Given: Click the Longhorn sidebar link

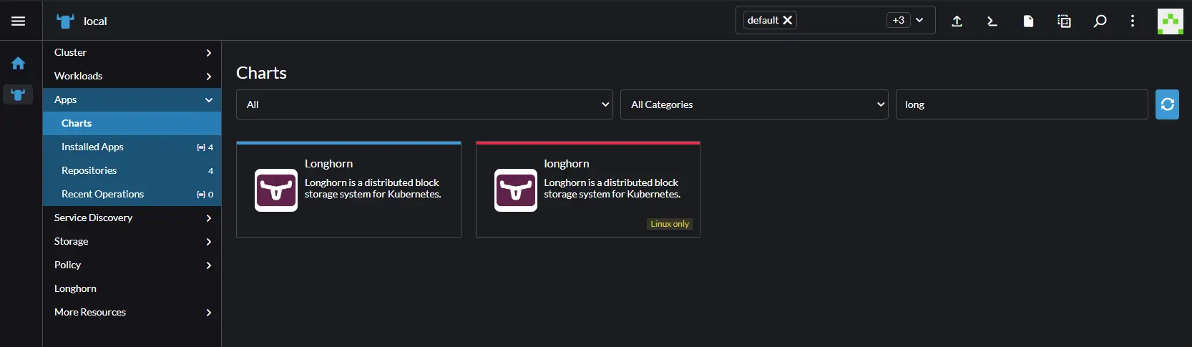Looking at the screenshot, I should [76, 288].
